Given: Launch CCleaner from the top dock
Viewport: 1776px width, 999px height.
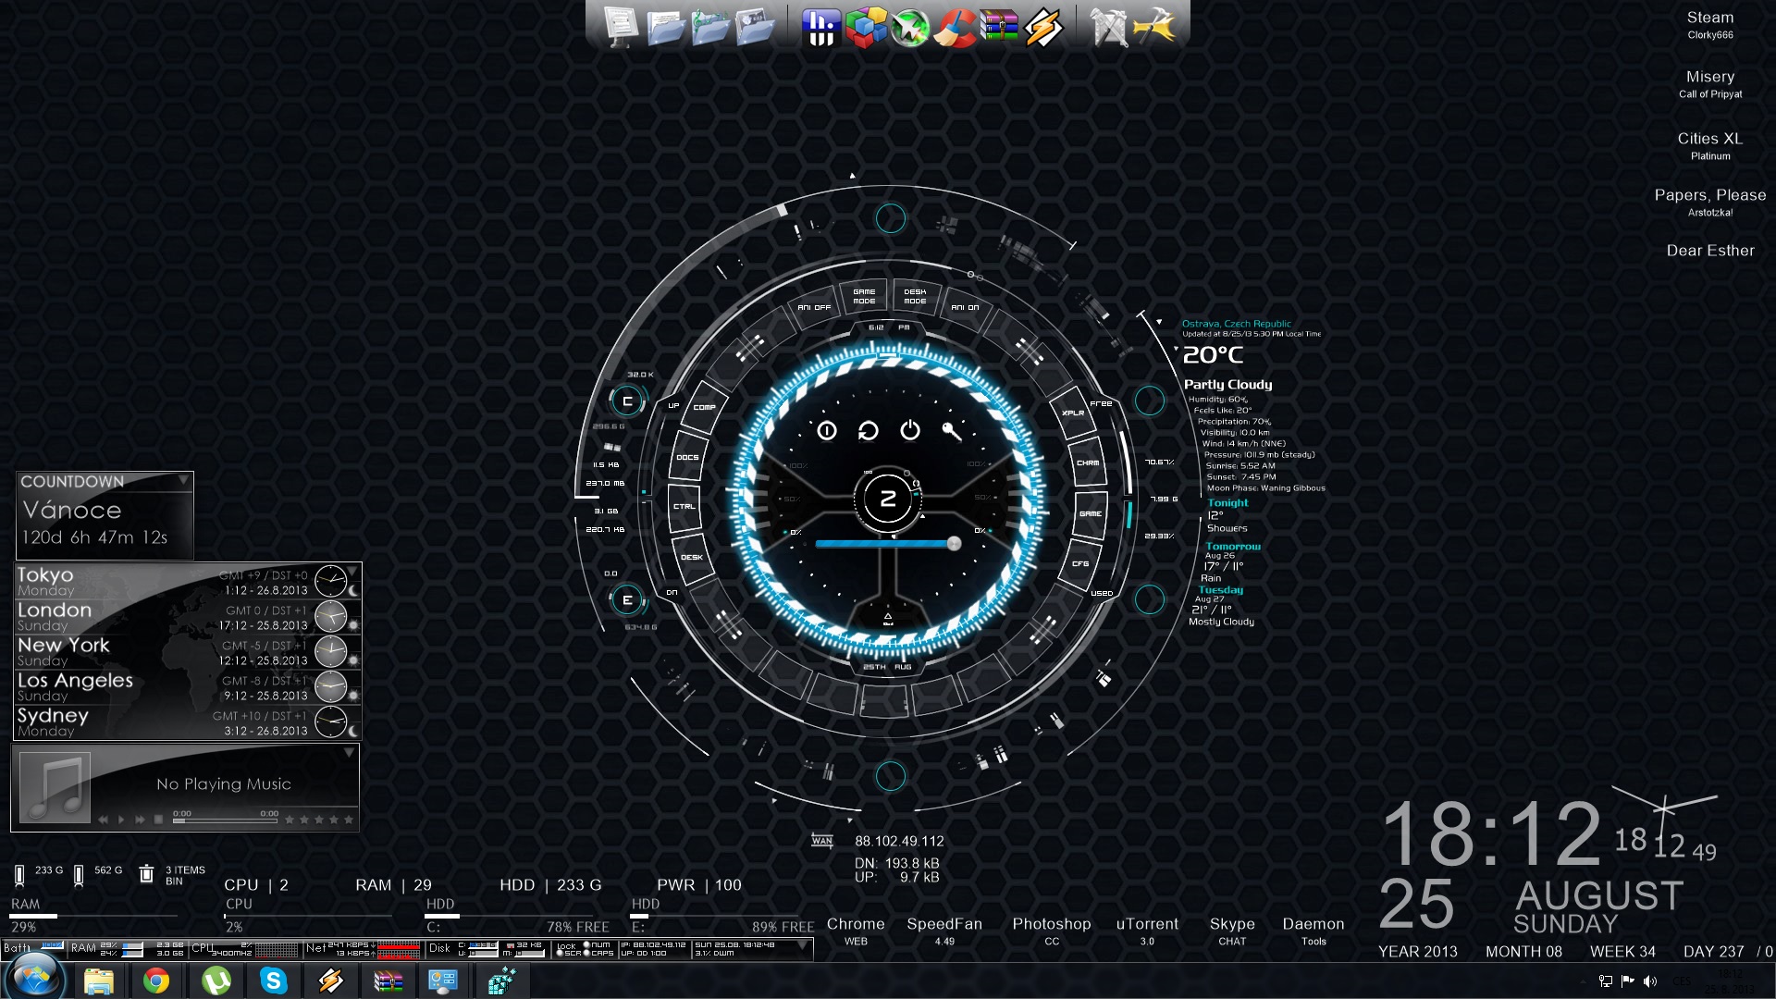Looking at the screenshot, I should (954, 26).
